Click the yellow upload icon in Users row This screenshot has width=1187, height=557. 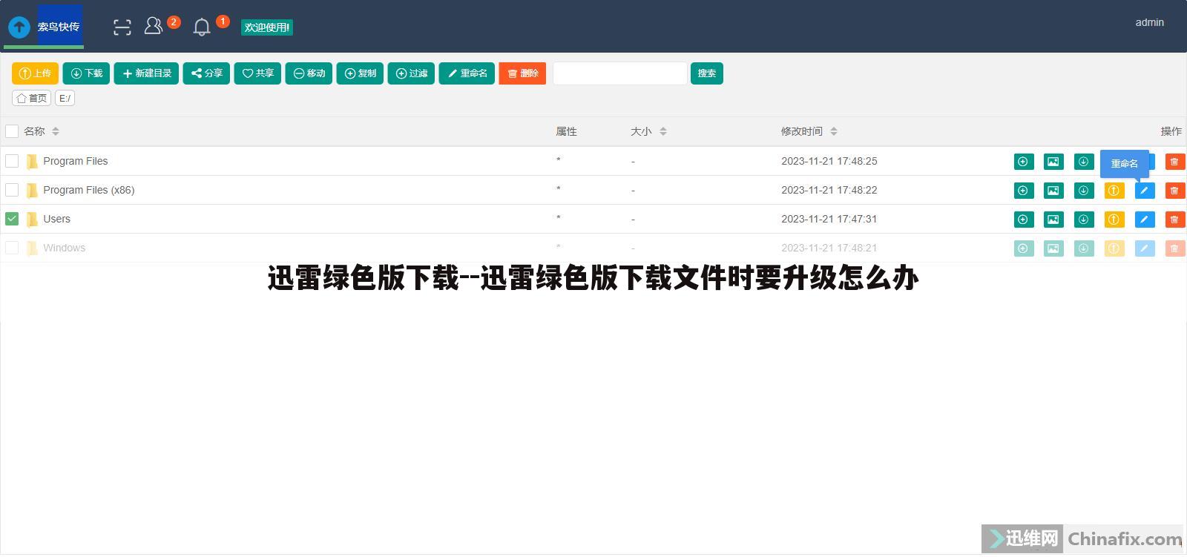click(x=1114, y=220)
